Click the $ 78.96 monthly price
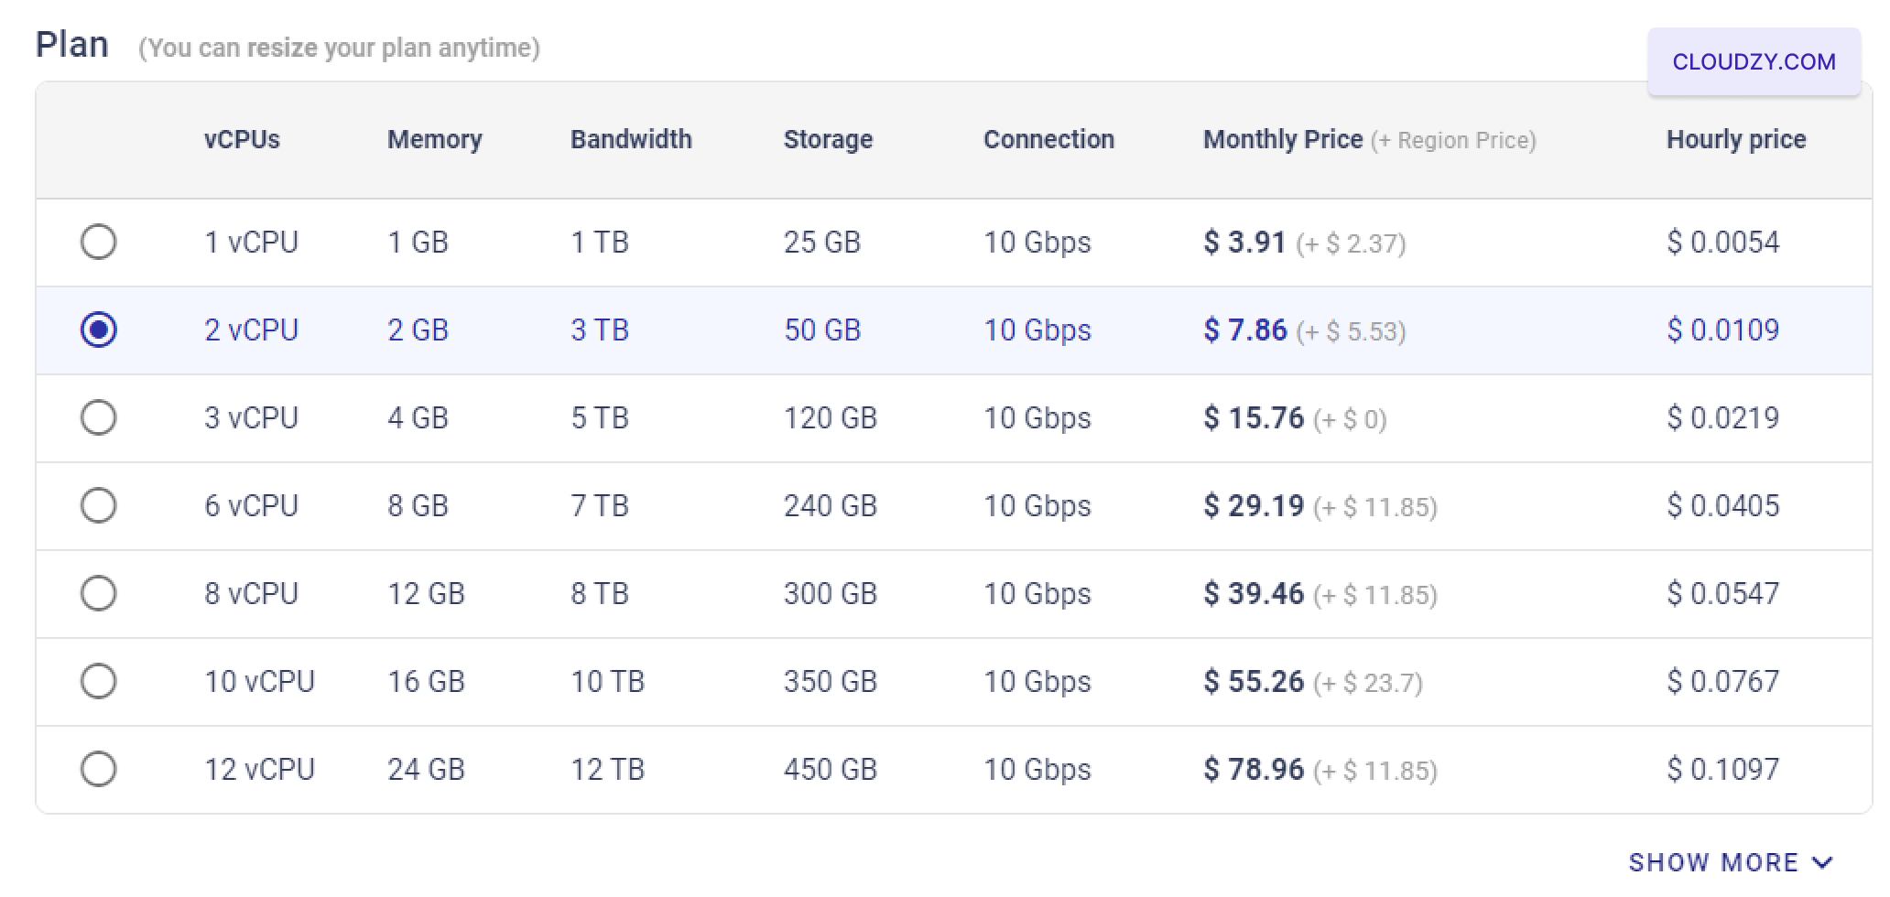Viewport: 1890px width, 897px height. [1254, 770]
